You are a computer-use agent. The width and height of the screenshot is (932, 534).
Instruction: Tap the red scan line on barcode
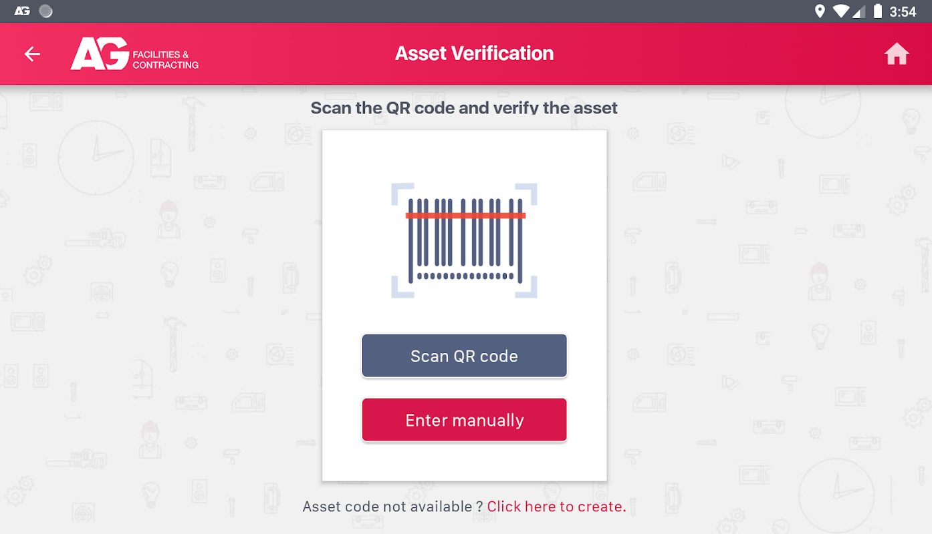(465, 216)
